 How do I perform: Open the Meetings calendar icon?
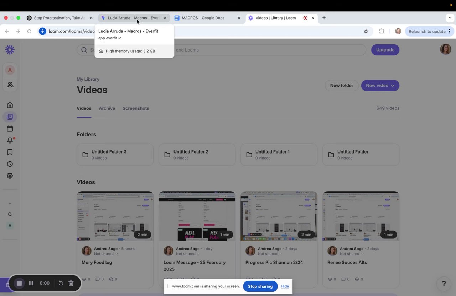[10, 129]
